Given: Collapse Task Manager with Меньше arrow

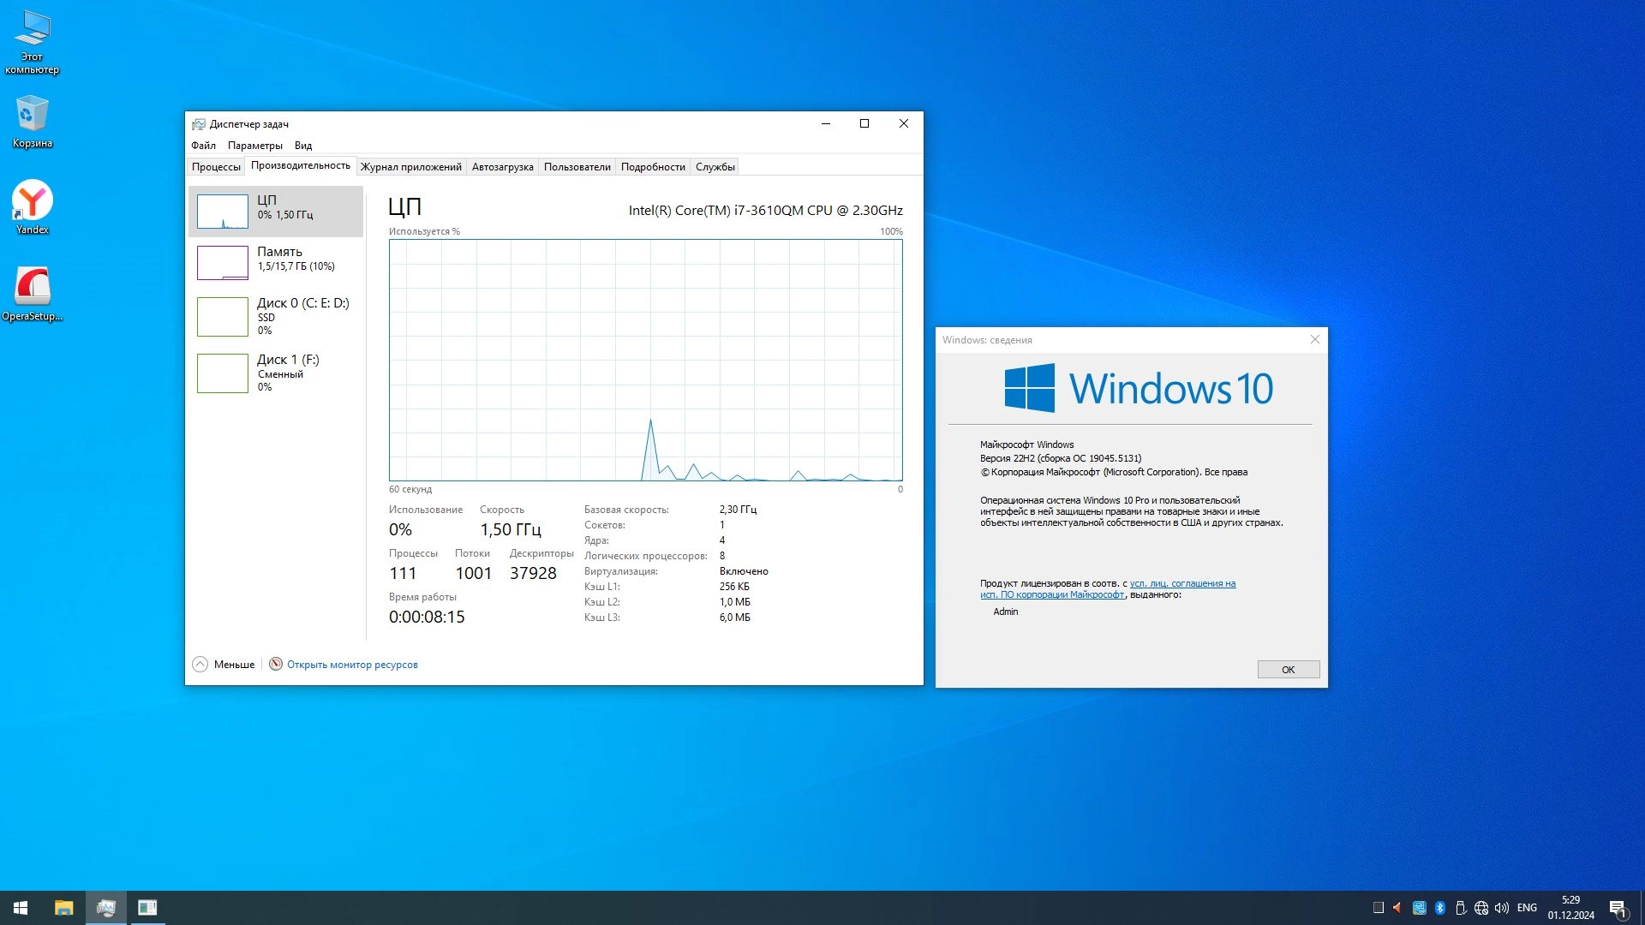Looking at the screenshot, I should click(200, 665).
